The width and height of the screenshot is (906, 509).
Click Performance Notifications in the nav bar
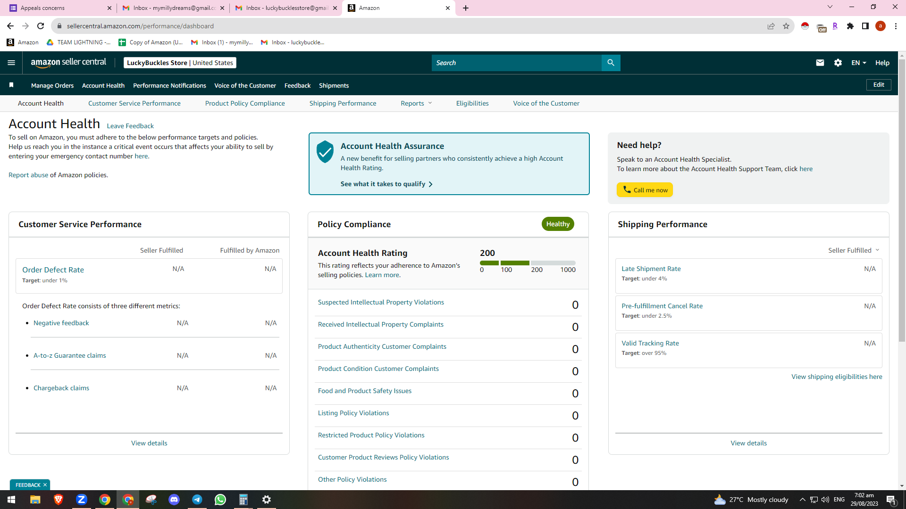(169, 85)
